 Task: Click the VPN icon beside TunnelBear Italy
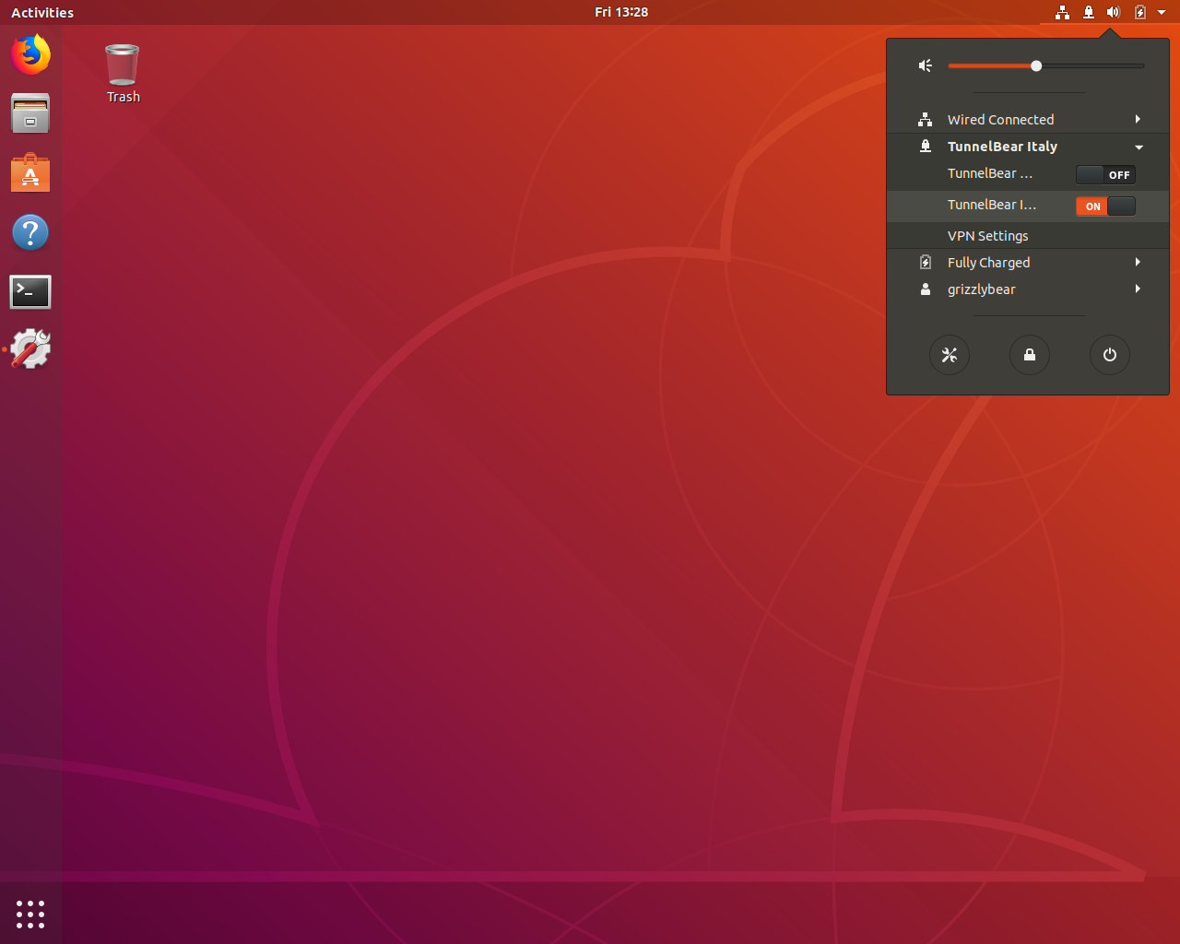[926, 147]
